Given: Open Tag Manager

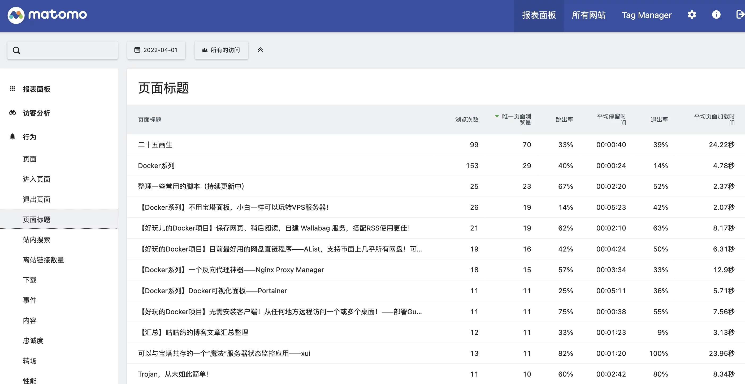Looking at the screenshot, I should [647, 15].
